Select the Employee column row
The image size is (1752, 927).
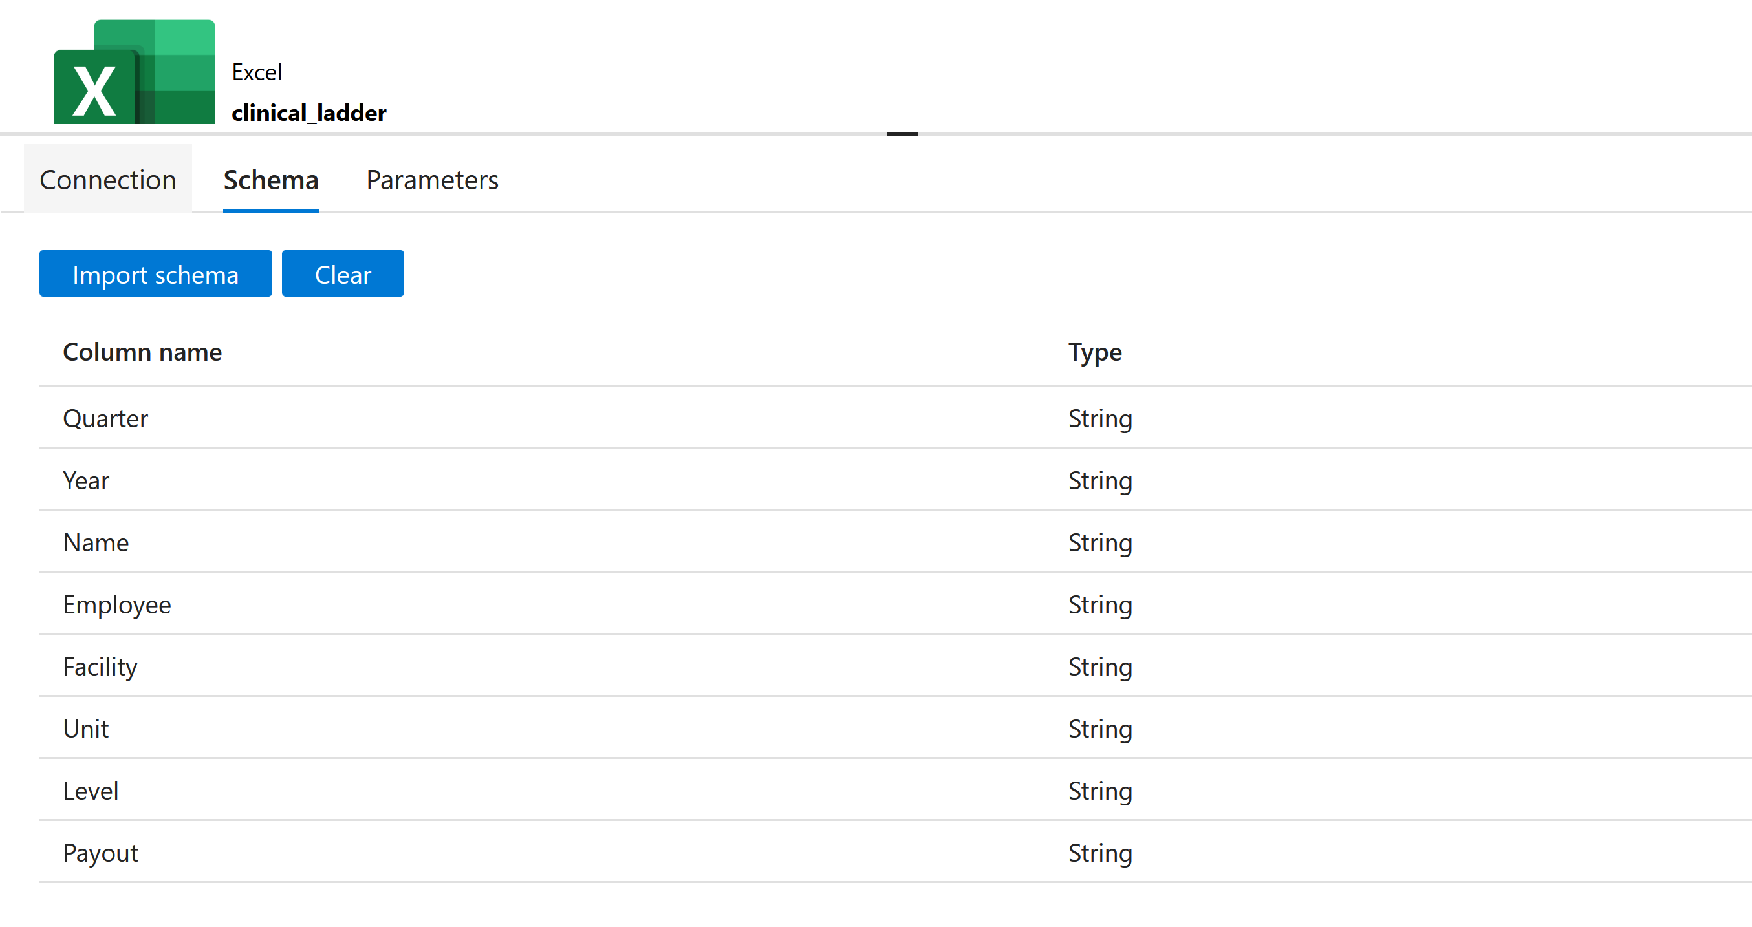(895, 604)
